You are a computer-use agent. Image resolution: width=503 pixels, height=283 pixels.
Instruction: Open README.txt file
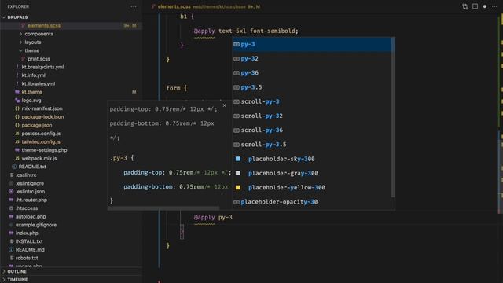[32, 167]
